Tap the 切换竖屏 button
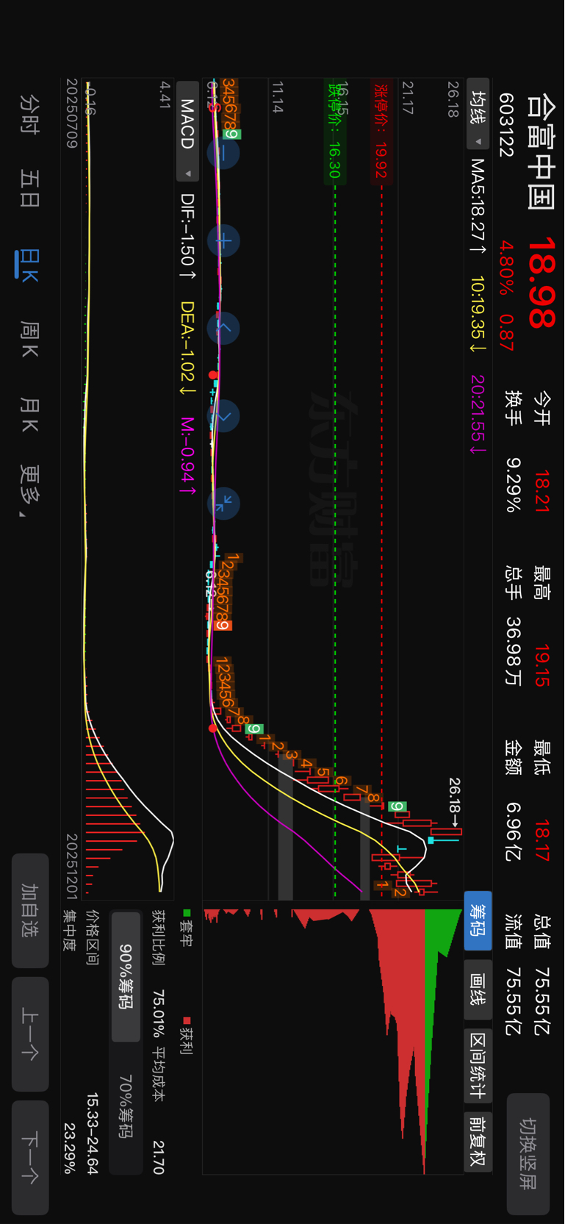The width and height of the screenshot is (565, 1224). click(x=528, y=1153)
